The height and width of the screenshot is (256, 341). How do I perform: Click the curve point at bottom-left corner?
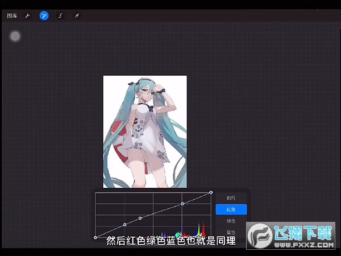coord(95,237)
